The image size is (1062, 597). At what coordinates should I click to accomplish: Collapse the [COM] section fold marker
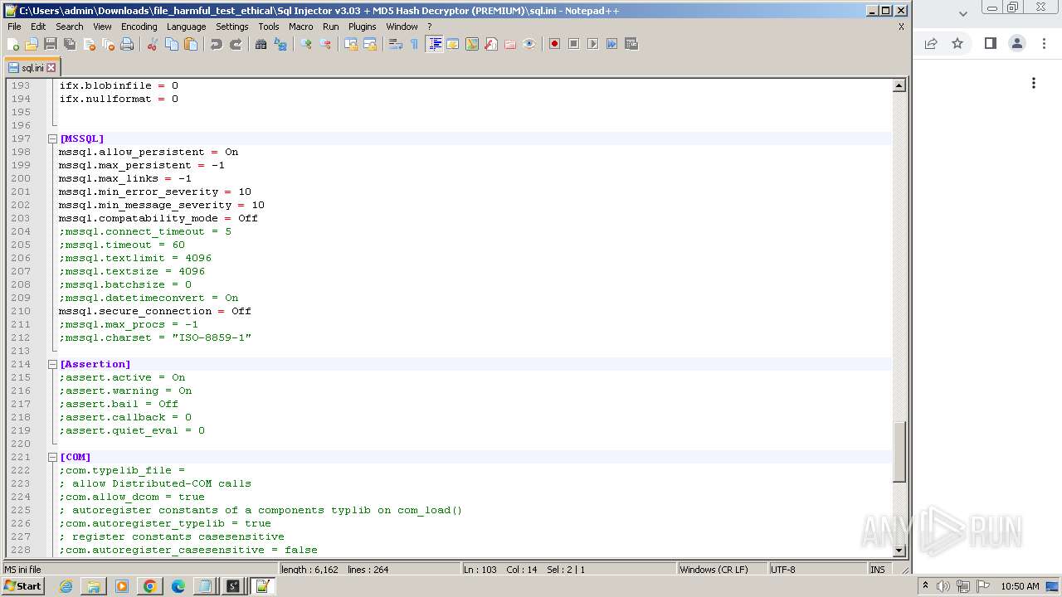[x=52, y=457]
